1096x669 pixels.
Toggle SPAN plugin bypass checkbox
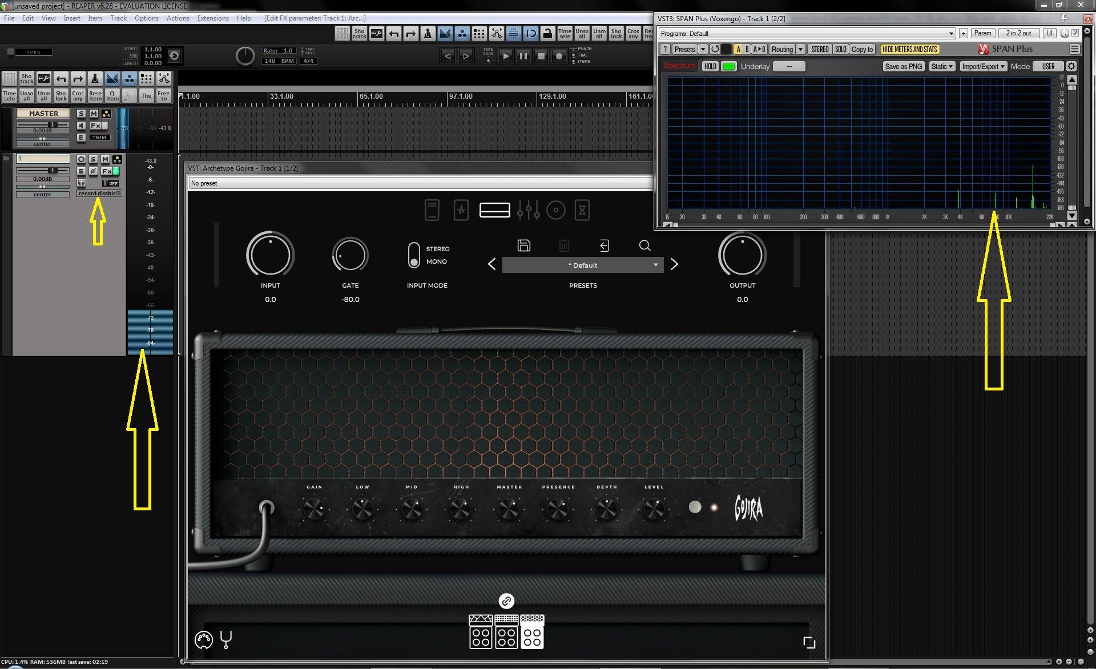click(x=1075, y=33)
